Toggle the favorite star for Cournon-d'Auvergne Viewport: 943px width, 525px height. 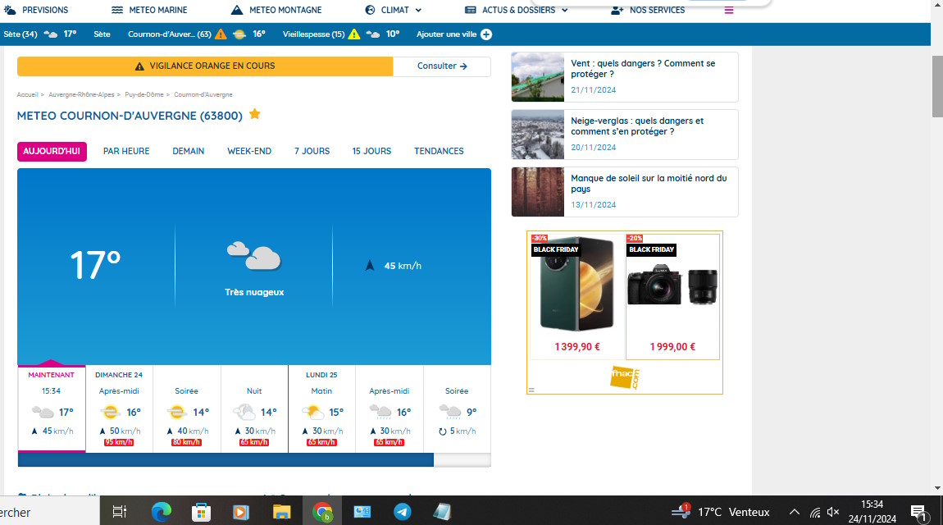pos(254,114)
